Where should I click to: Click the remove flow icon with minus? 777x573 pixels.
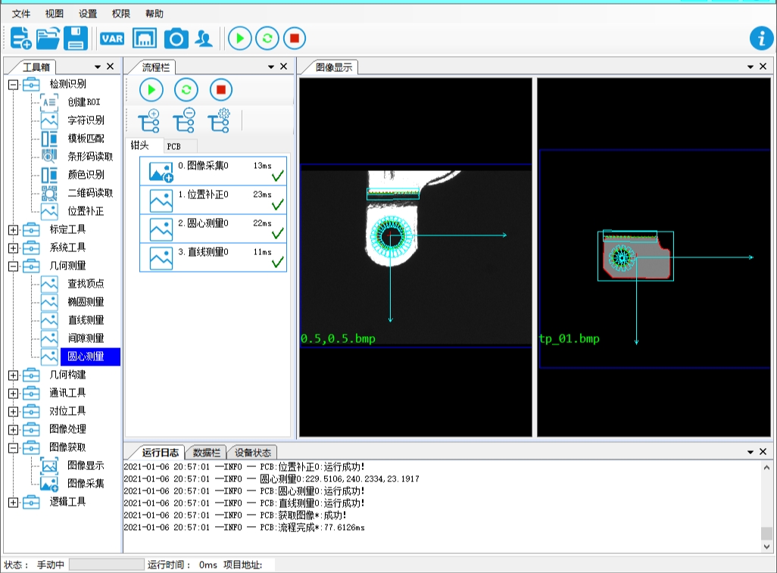click(184, 120)
